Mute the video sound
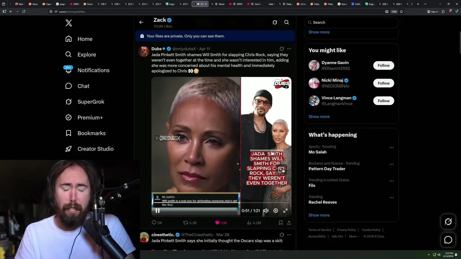This screenshot has height=259, width=461. pyautogui.click(x=266, y=211)
